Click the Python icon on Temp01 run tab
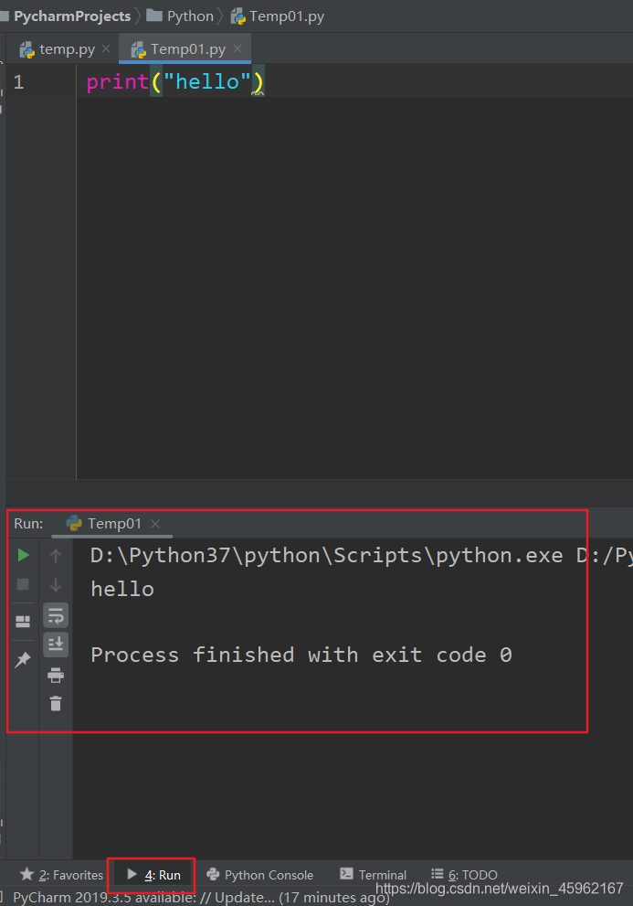 (x=74, y=524)
